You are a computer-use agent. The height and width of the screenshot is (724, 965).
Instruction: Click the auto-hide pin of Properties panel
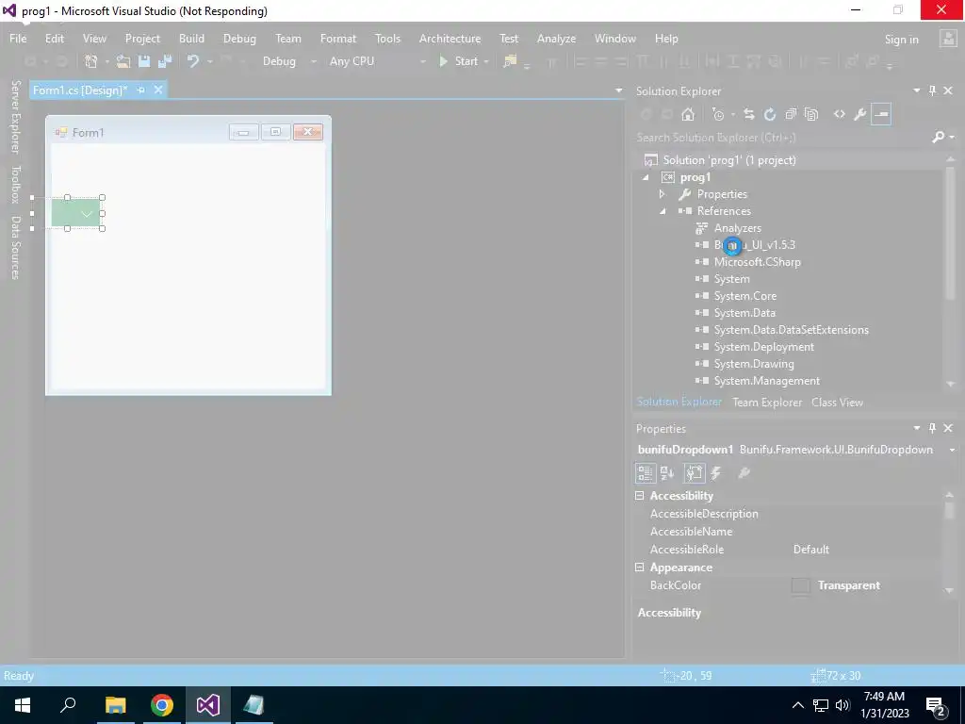[932, 428]
